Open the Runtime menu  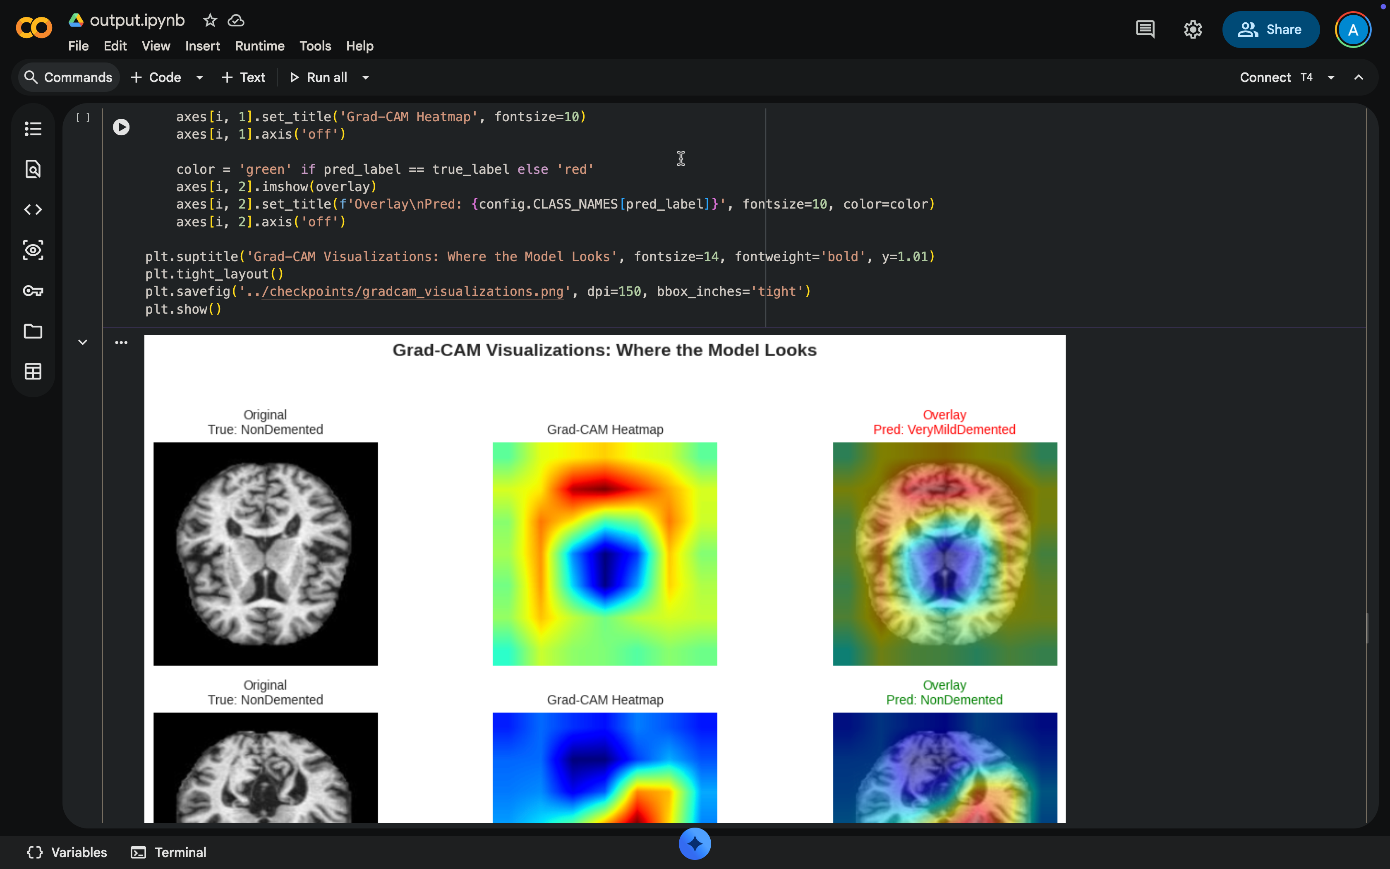point(260,46)
